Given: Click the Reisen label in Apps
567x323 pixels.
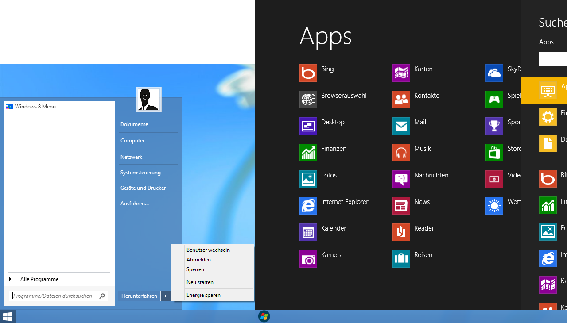Looking at the screenshot, I should (423, 255).
